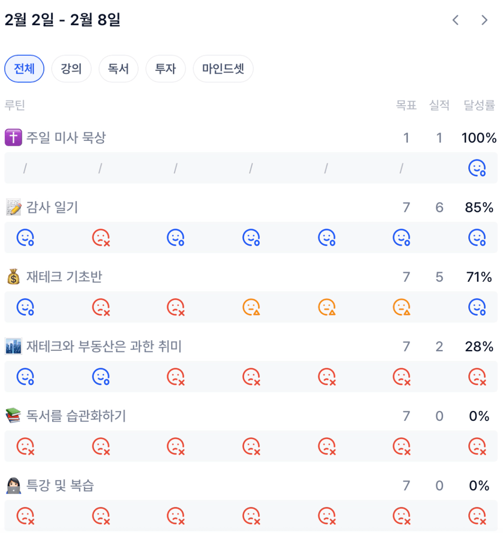Toggle last-day status face for 주일 미사 묵상
Image resolution: width=503 pixels, height=533 pixels.
477,168
